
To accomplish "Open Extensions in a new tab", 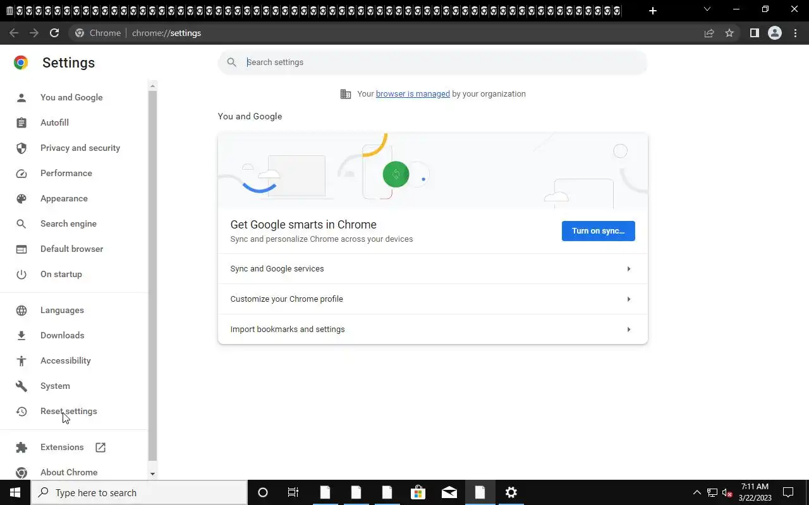I will pyautogui.click(x=62, y=447).
